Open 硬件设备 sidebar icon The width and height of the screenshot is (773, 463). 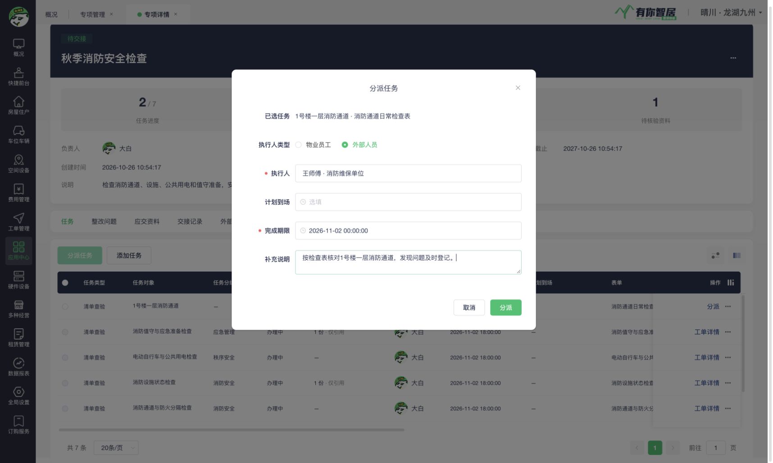coord(18,280)
